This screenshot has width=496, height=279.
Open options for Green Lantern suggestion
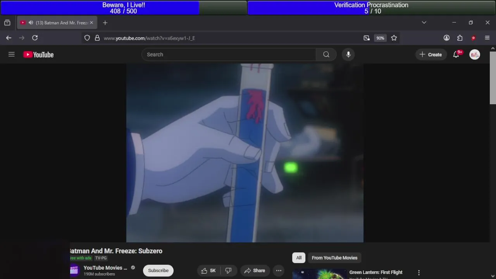[x=419, y=273]
